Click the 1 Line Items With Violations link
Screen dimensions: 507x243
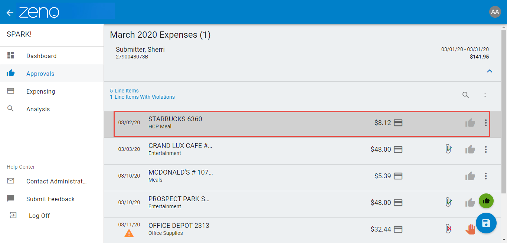pyautogui.click(x=142, y=97)
